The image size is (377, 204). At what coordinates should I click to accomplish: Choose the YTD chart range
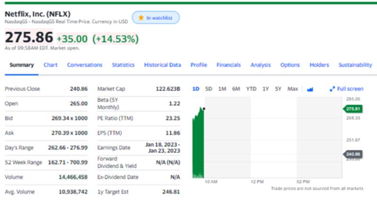(251, 89)
